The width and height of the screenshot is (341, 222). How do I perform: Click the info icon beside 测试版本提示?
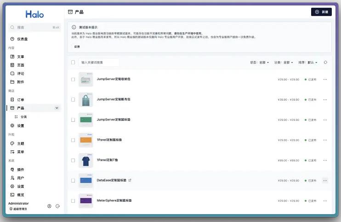tap(74, 27)
